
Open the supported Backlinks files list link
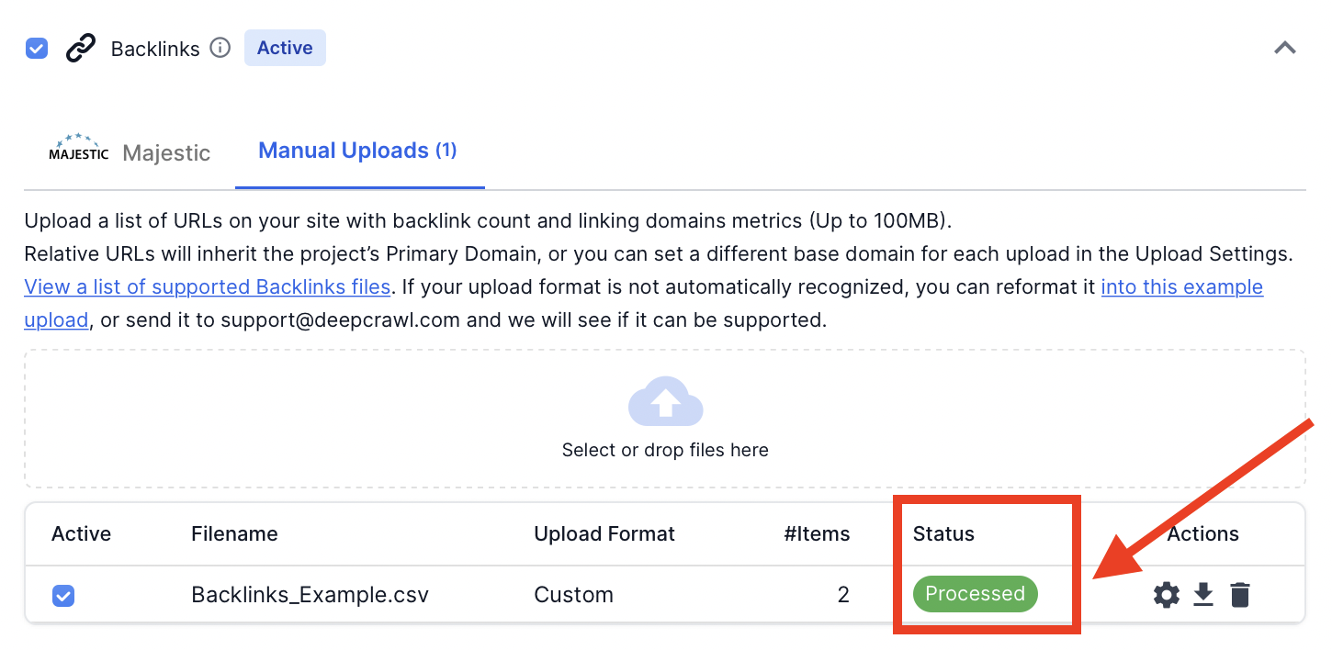(206, 286)
